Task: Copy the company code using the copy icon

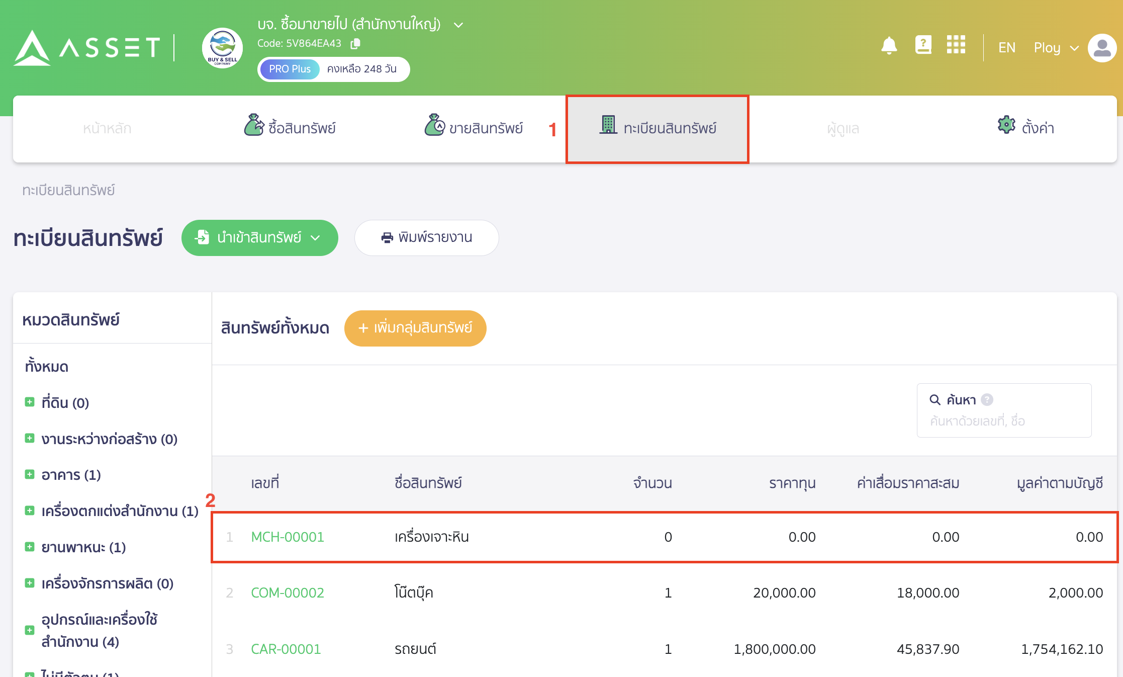Action: tap(356, 43)
